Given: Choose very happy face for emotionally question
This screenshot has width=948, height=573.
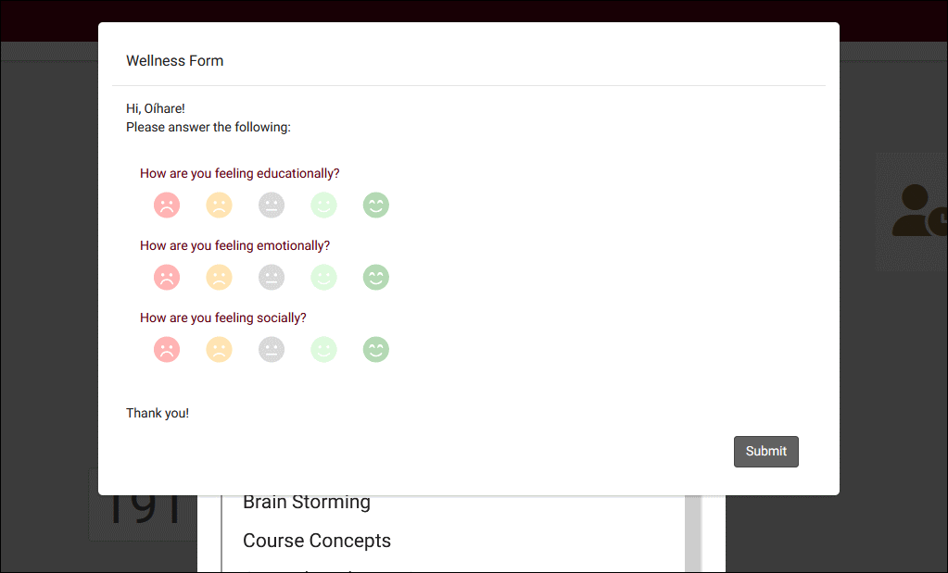Looking at the screenshot, I should (x=375, y=278).
